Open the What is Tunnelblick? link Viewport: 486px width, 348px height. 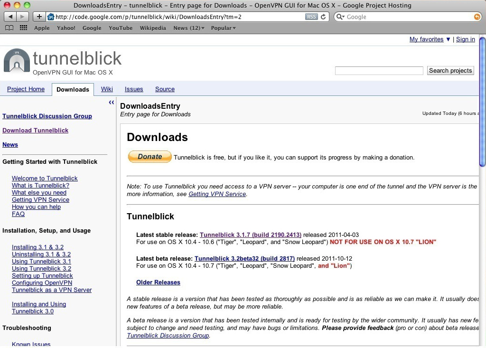(x=41, y=185)
